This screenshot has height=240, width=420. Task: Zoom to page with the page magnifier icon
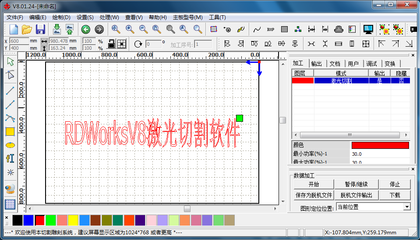[157, 29]
